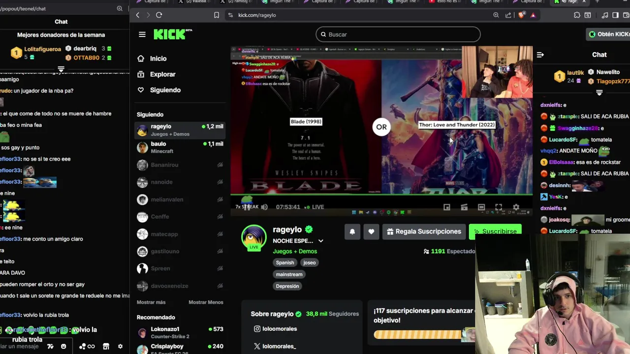Toggle browser sidebar panel
Viewport: 630px width, 354px height.
[615, 15]
